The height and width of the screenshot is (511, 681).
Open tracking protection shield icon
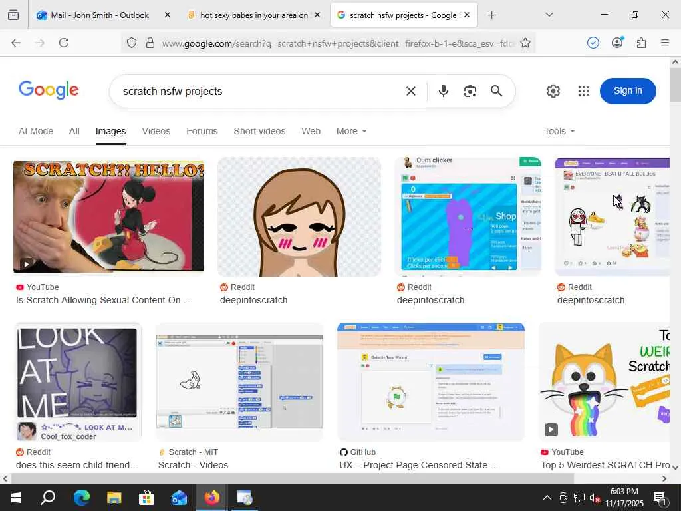point(132,43)
